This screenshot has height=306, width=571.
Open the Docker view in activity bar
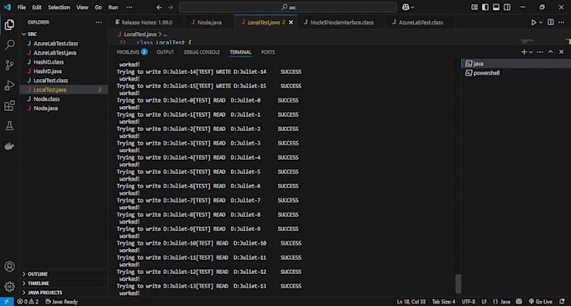[9, 146]
